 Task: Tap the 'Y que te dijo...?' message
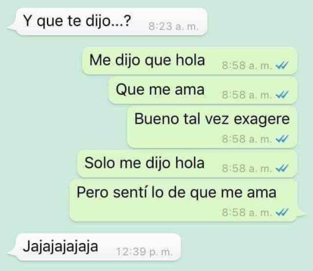[111, 22]
